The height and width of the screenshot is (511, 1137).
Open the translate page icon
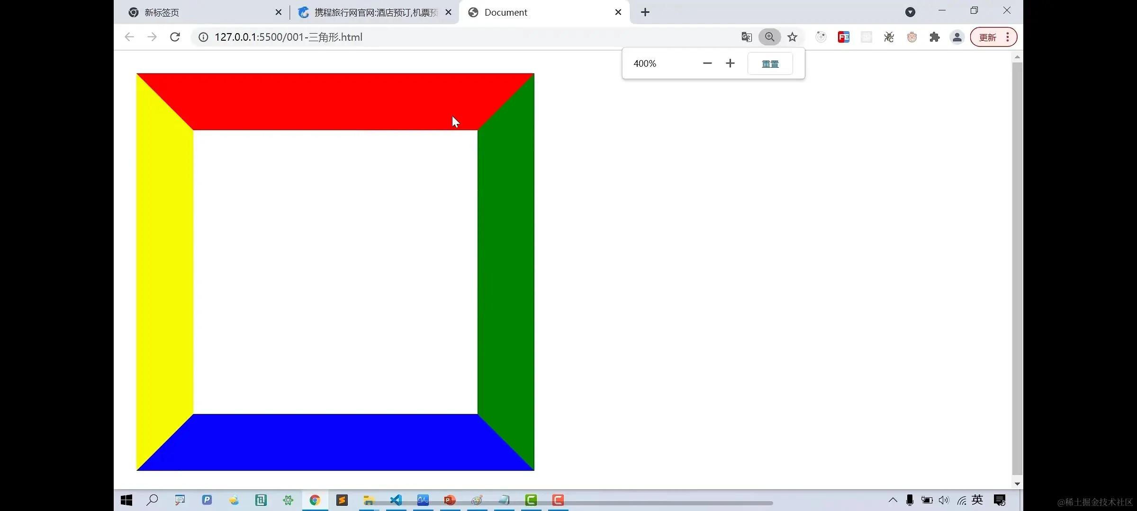coord(747,37)
